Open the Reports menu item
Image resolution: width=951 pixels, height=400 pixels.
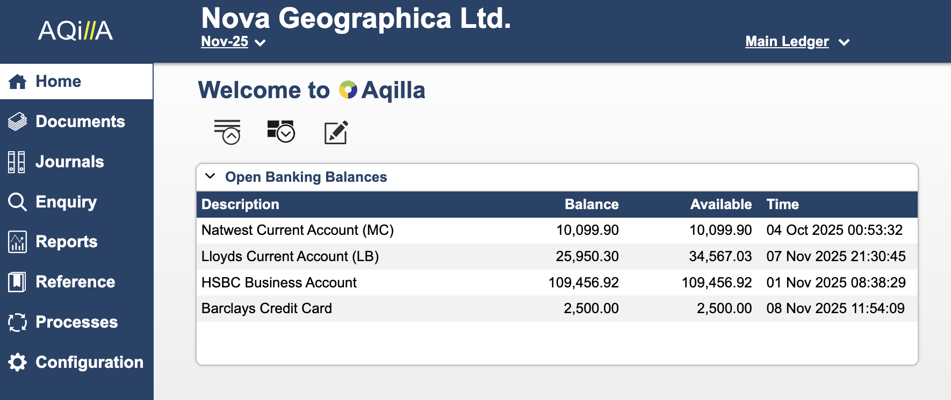tap(67, 242)
